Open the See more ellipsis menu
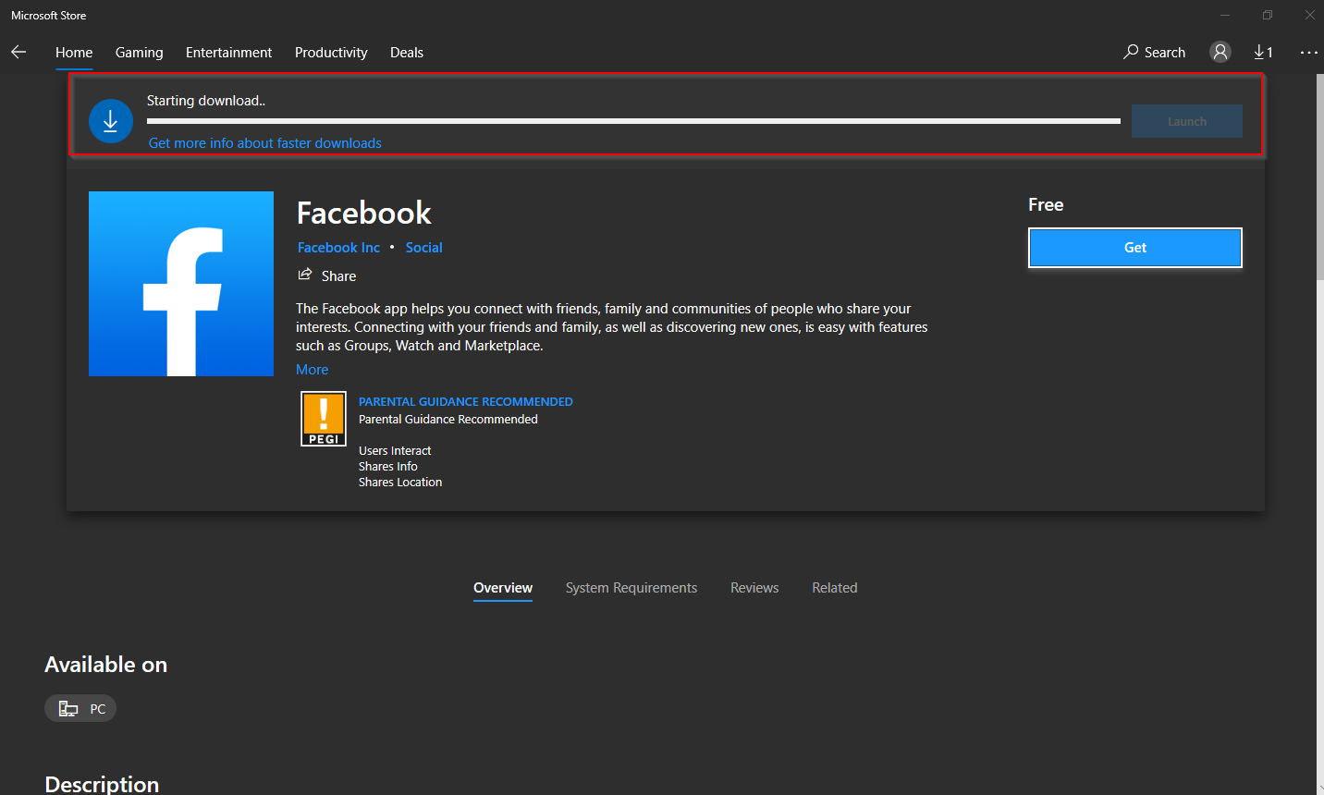Viewport: 1324px width, 795px height. coord(1308,52)
